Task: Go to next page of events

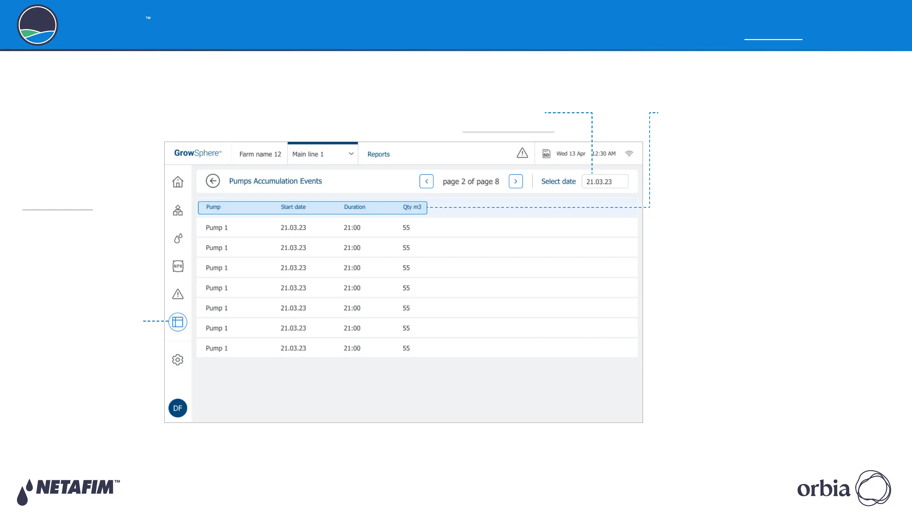Action: tap(516, 181)
